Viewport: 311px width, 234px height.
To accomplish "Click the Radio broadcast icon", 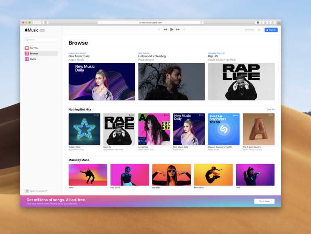I will pos(27,59).
